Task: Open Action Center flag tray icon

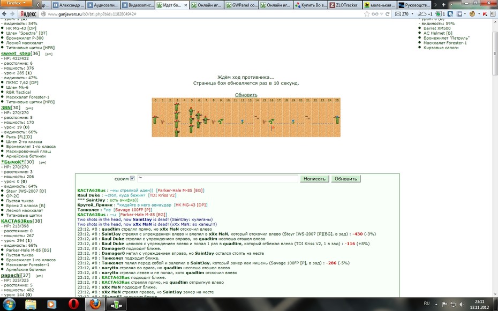Action: pos(444,305)
